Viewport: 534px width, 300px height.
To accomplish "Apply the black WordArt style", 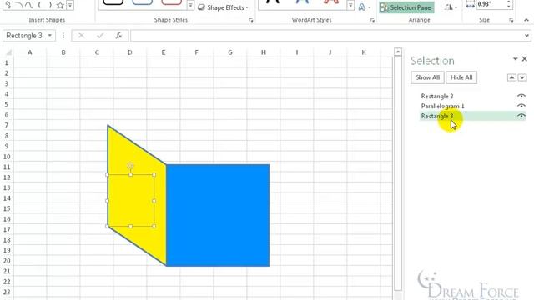I will click(273, 2).
